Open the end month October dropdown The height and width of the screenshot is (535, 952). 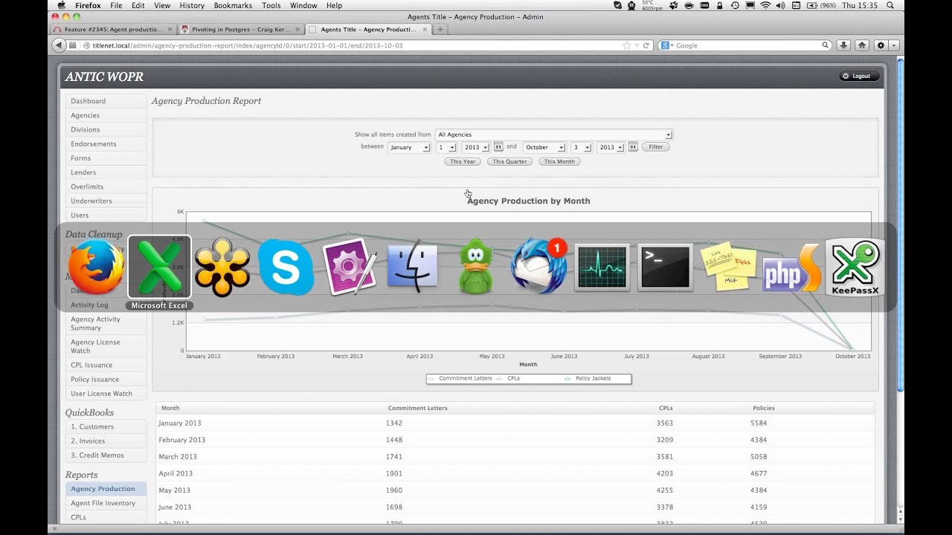click(544, 147)
